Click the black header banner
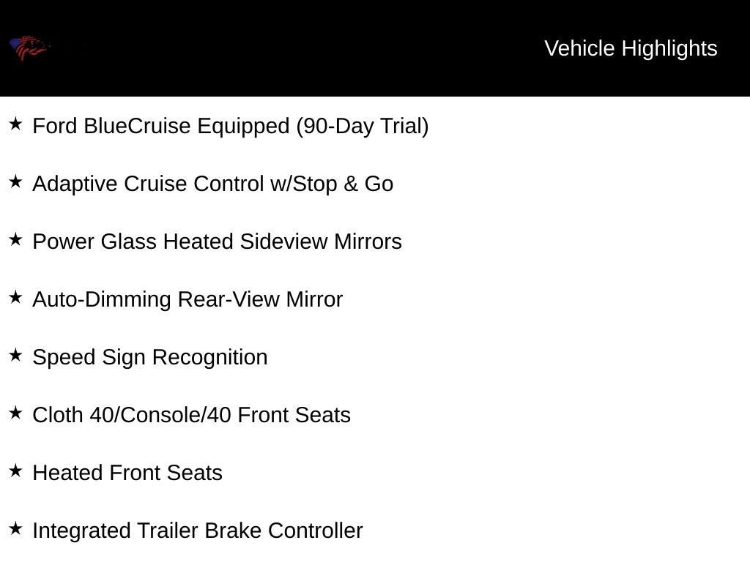Viewport: 750px width, 562px height. 375,48
